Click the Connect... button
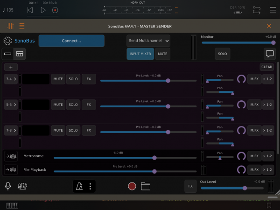280x210 pixels. coord(71,41)
